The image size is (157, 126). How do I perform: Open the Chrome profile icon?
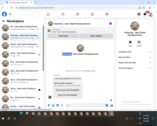tap(150, 8)
